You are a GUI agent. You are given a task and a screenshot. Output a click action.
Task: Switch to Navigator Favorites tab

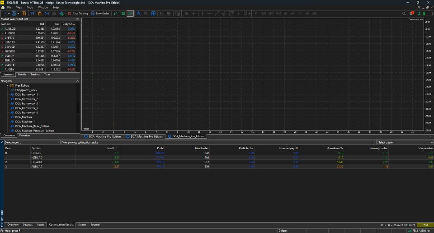pos(24,135)
